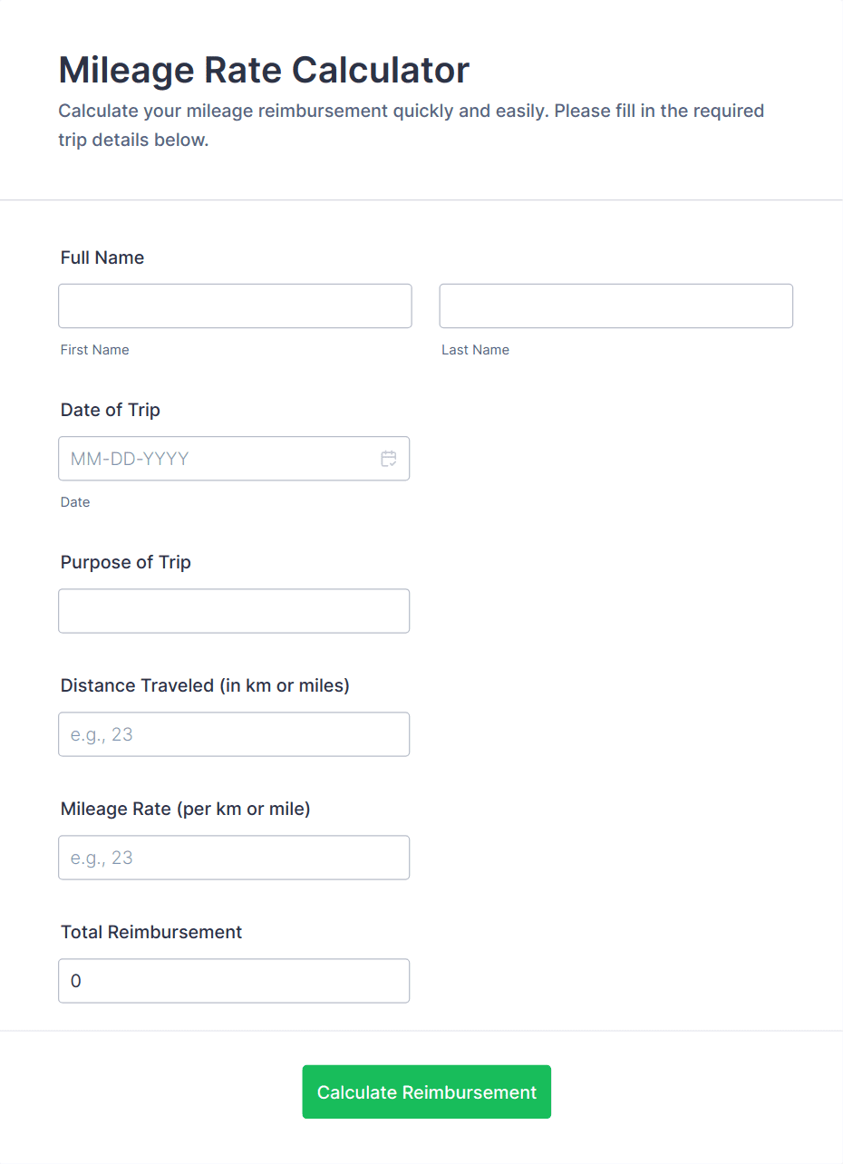Viewport: 843px width, 1164px height.
Task: Click the Total Reimbursement label
Action: tap(151, 932)
